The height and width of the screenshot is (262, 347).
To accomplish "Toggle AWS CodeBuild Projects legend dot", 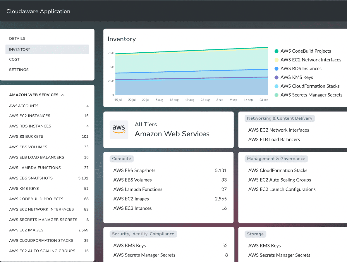I will 276,51.
